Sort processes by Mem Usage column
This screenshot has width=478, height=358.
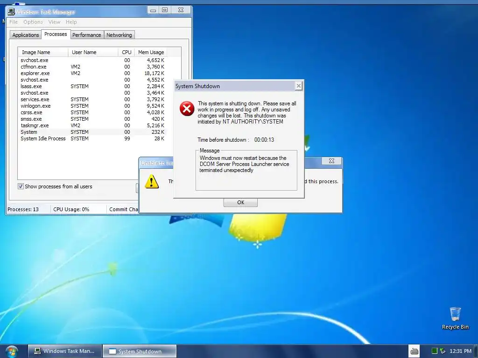tap(151, 52)
